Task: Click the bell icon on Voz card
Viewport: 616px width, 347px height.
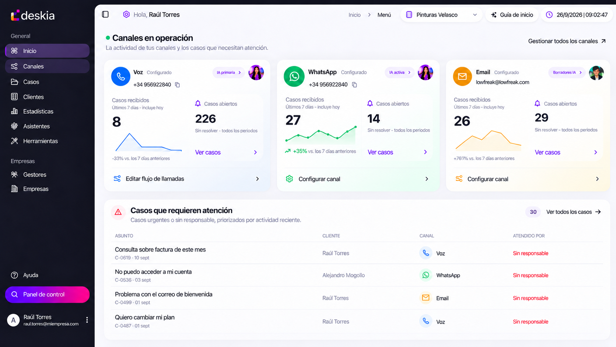Action: pos(198,104)
